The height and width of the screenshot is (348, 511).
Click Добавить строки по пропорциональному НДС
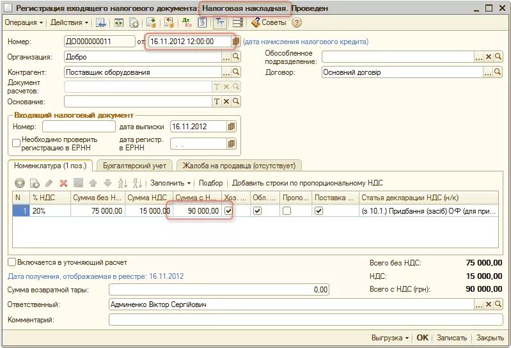point(308,183)
